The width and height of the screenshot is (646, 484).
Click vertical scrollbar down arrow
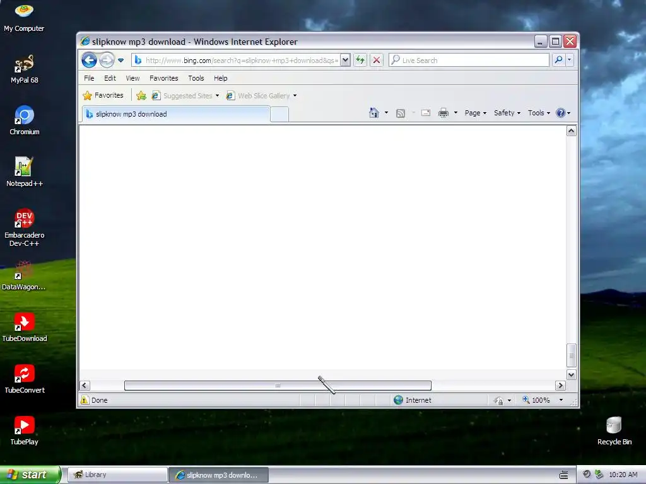pyautogui.click(x=571, y=374)
